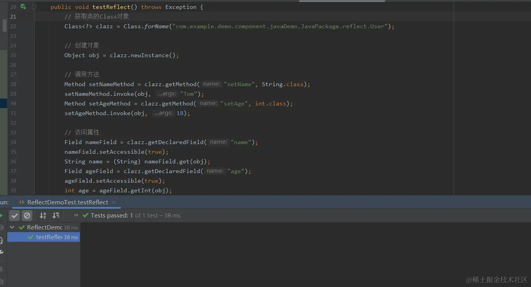Click 'int.class' on line 30
This screenshot has width=531, height=287.
[271, 104]
